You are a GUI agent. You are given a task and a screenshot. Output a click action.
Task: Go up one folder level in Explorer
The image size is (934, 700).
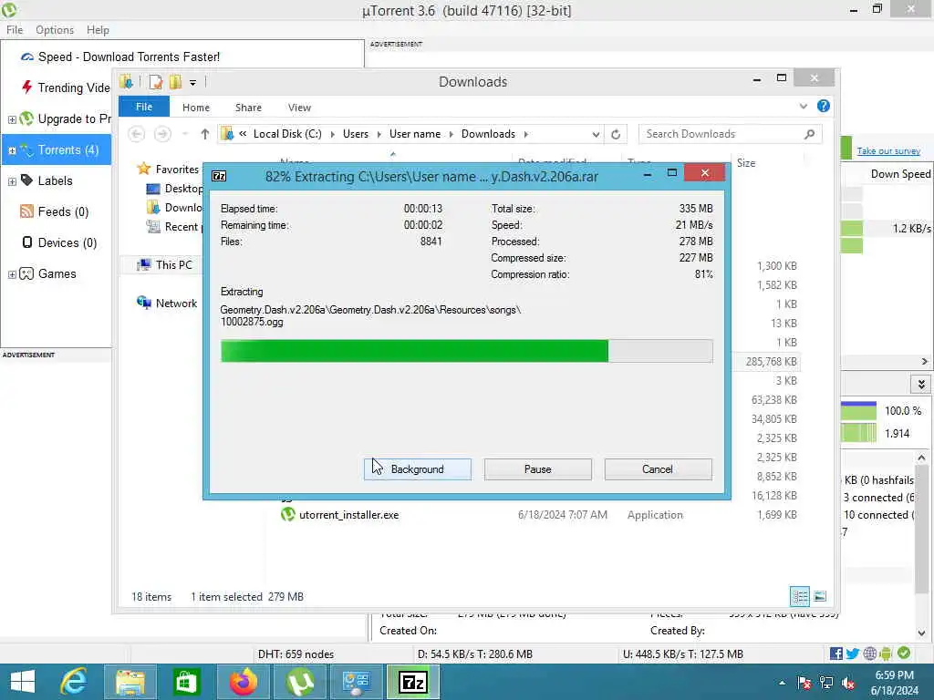click(205, 134)
